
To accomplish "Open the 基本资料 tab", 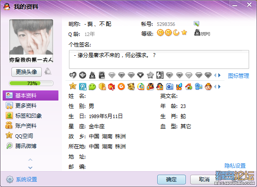I will click(30, 95).
